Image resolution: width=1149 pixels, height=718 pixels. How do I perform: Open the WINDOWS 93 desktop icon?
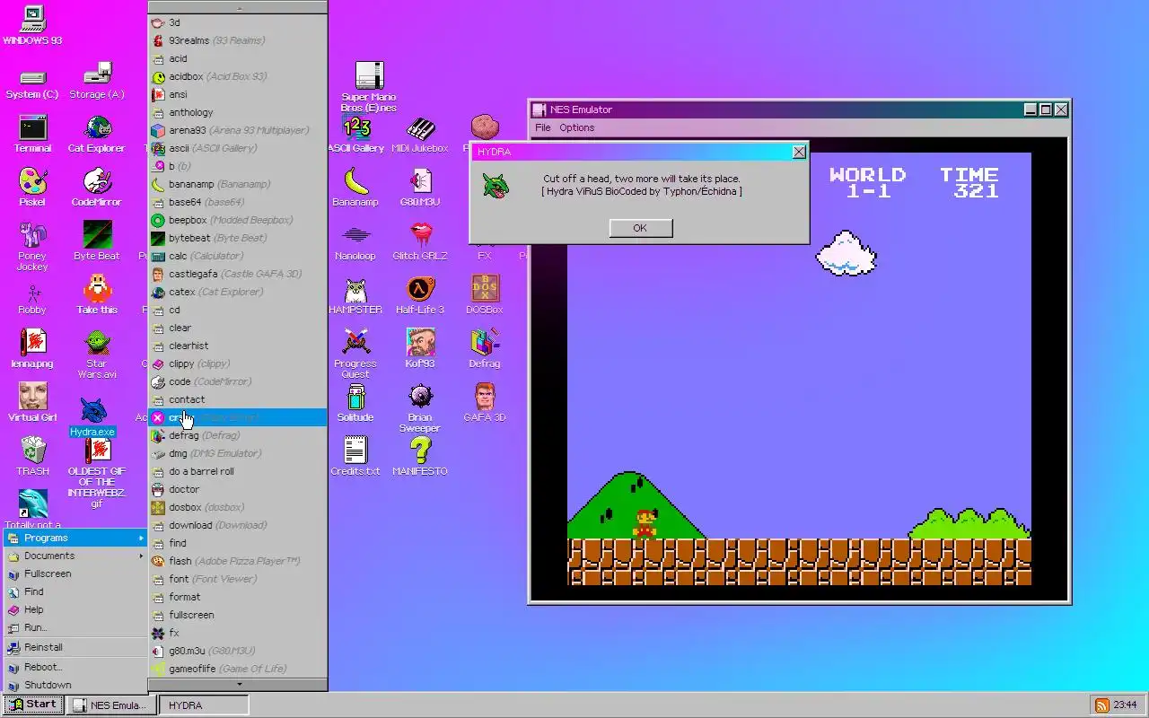[x=32, y=24]
